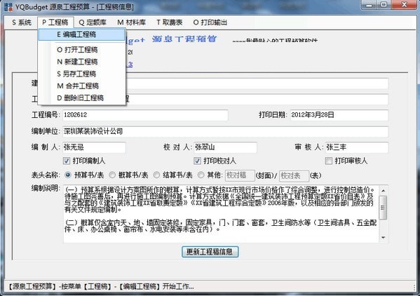
Task: Click the 校对人 field 张翠山
Action: (225, 147)
